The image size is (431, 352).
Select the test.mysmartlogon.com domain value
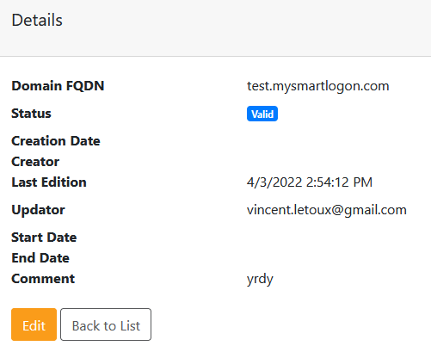click(x=317, y=86)
